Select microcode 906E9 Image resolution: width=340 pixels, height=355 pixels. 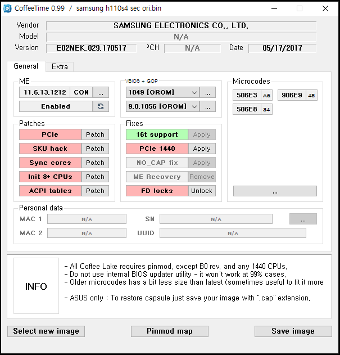(292, 95)
